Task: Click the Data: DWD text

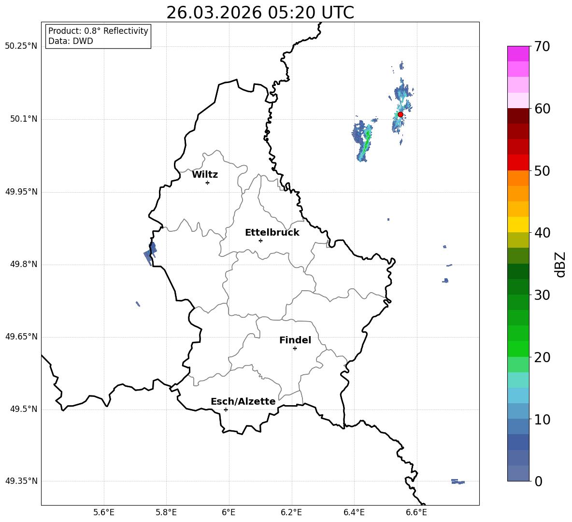Action: [71, 41]
